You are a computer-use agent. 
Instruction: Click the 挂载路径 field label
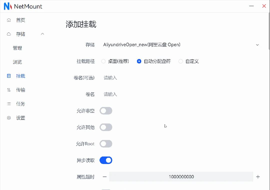pos(85,61)
